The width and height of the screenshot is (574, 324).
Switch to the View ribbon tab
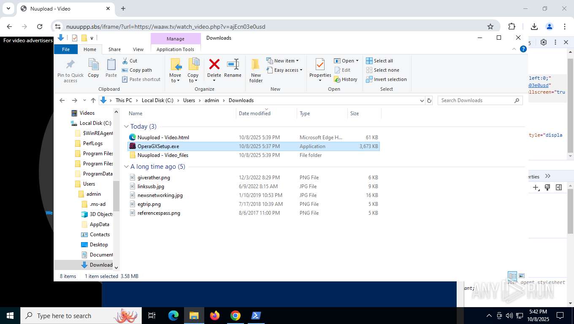pos(138,49)
